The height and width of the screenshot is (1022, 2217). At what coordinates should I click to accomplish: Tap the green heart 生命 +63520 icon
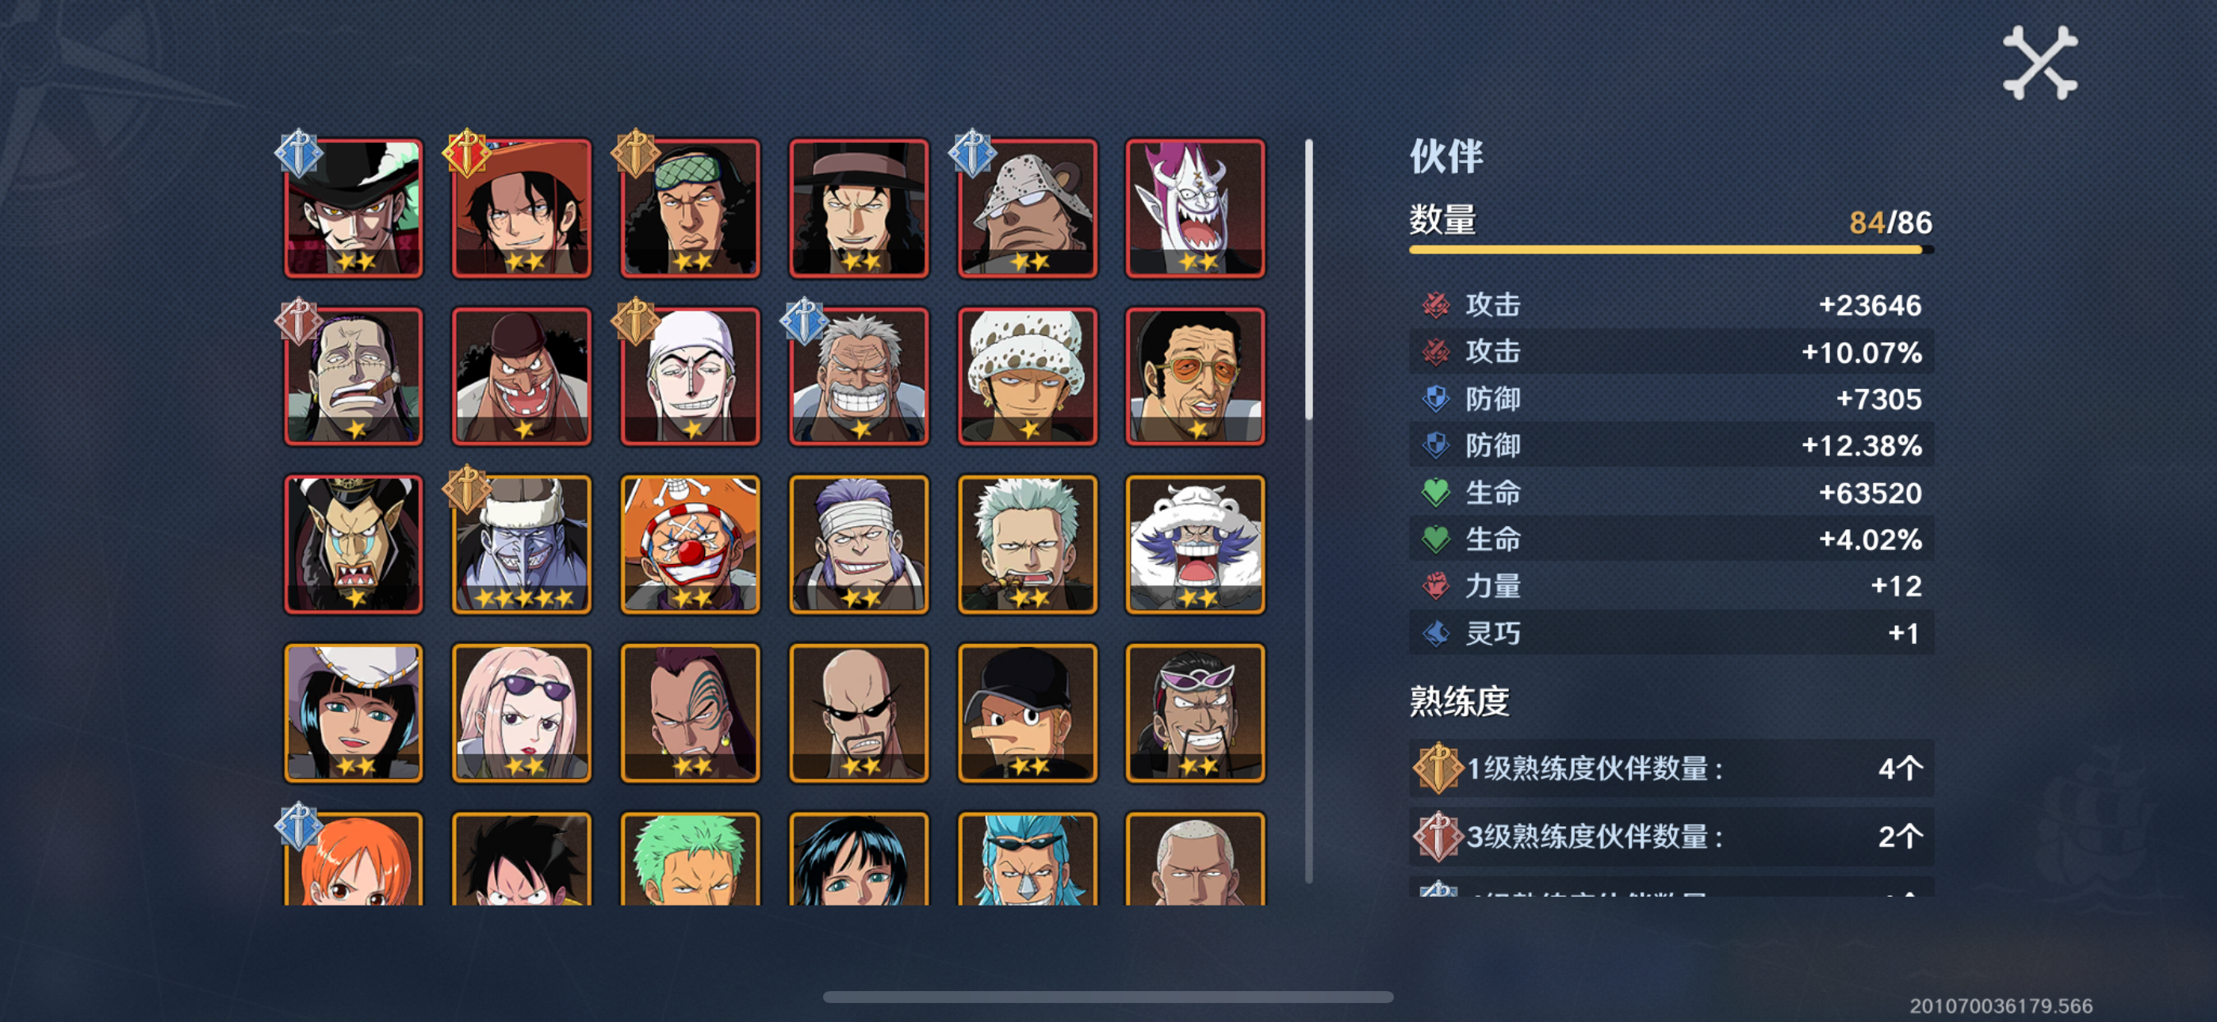(x=1434, y=493)
